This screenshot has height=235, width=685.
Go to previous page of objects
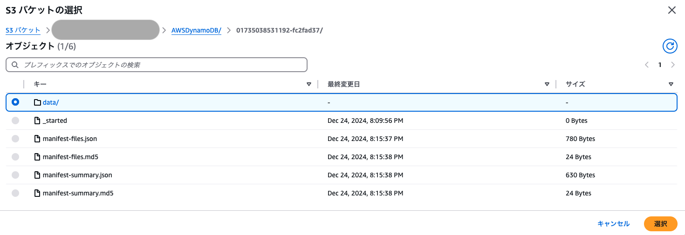647,65
